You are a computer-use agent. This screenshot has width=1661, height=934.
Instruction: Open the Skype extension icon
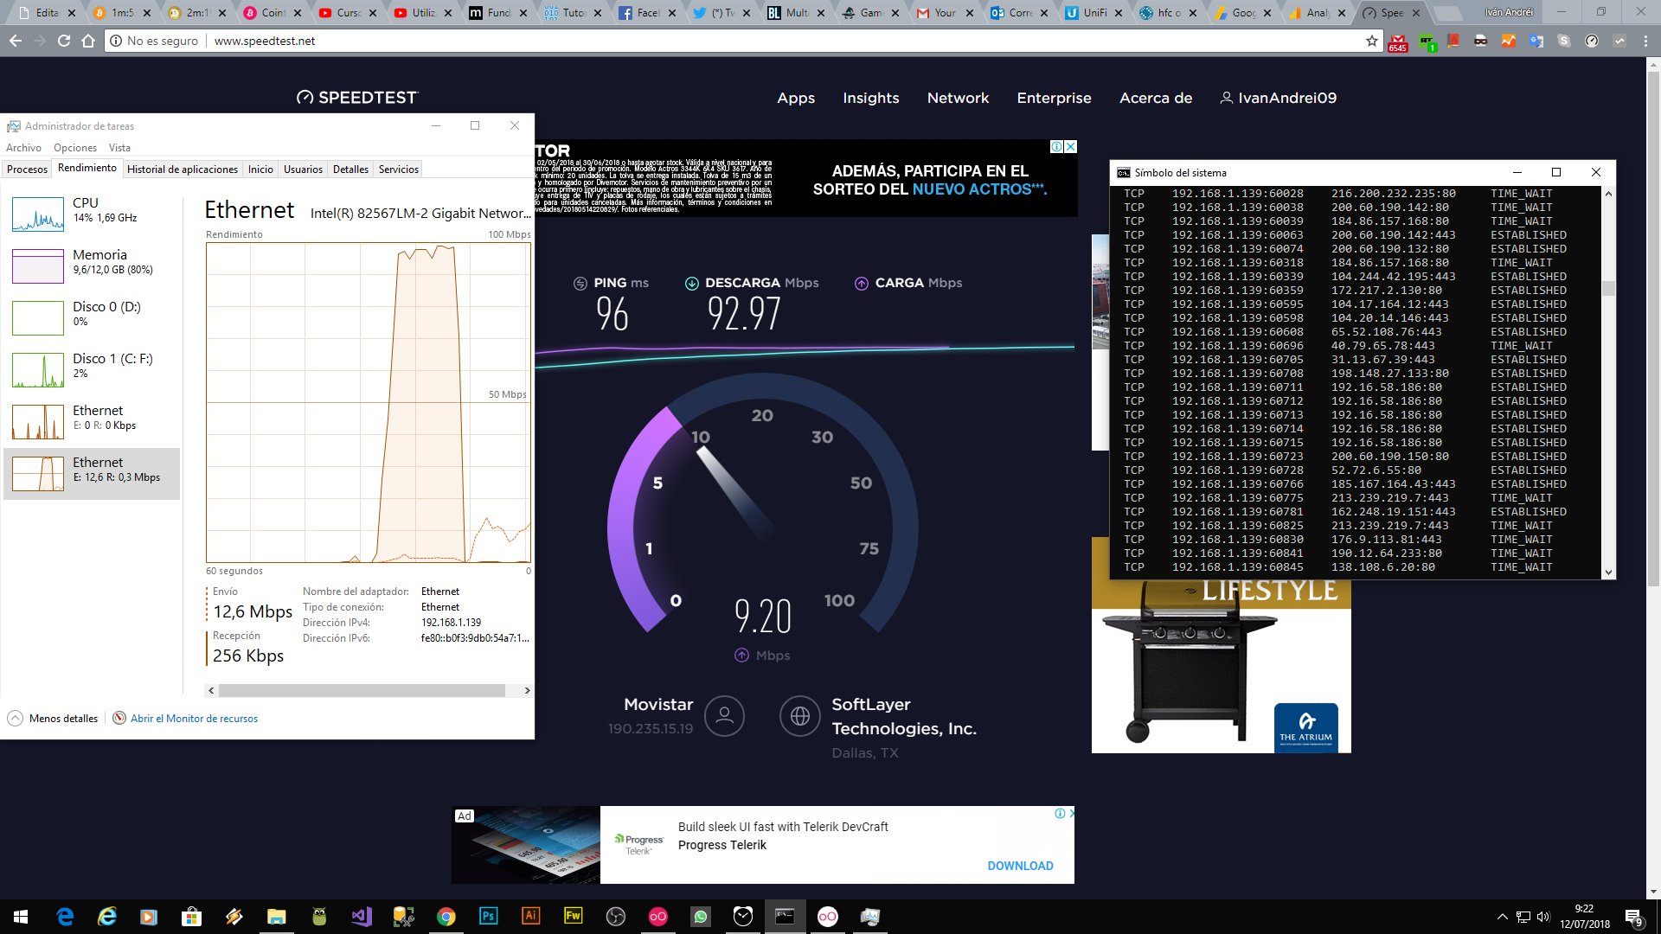[x=1563, y=41]
